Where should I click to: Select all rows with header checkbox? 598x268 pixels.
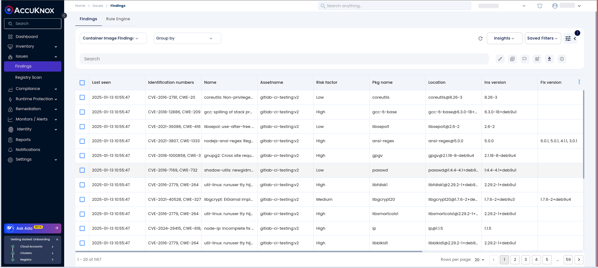click(82, 83)
